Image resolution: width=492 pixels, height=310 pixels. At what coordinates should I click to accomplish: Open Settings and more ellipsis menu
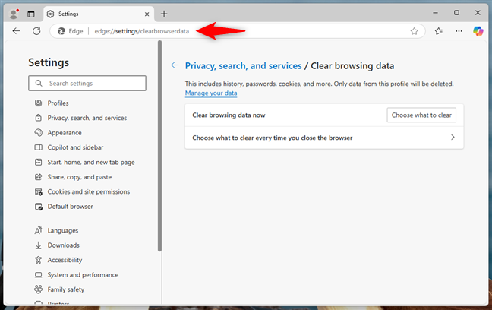459,31
